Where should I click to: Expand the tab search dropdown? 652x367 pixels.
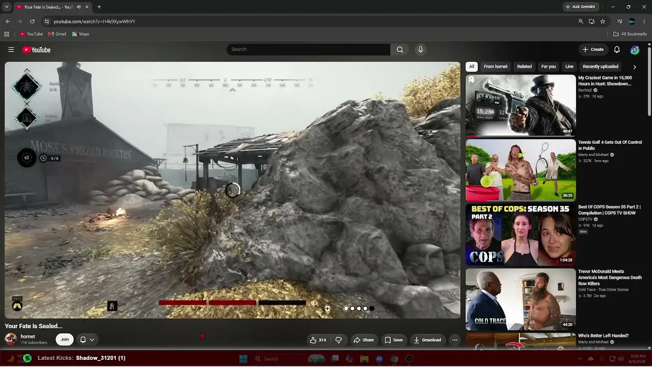[x=6, y=7]
